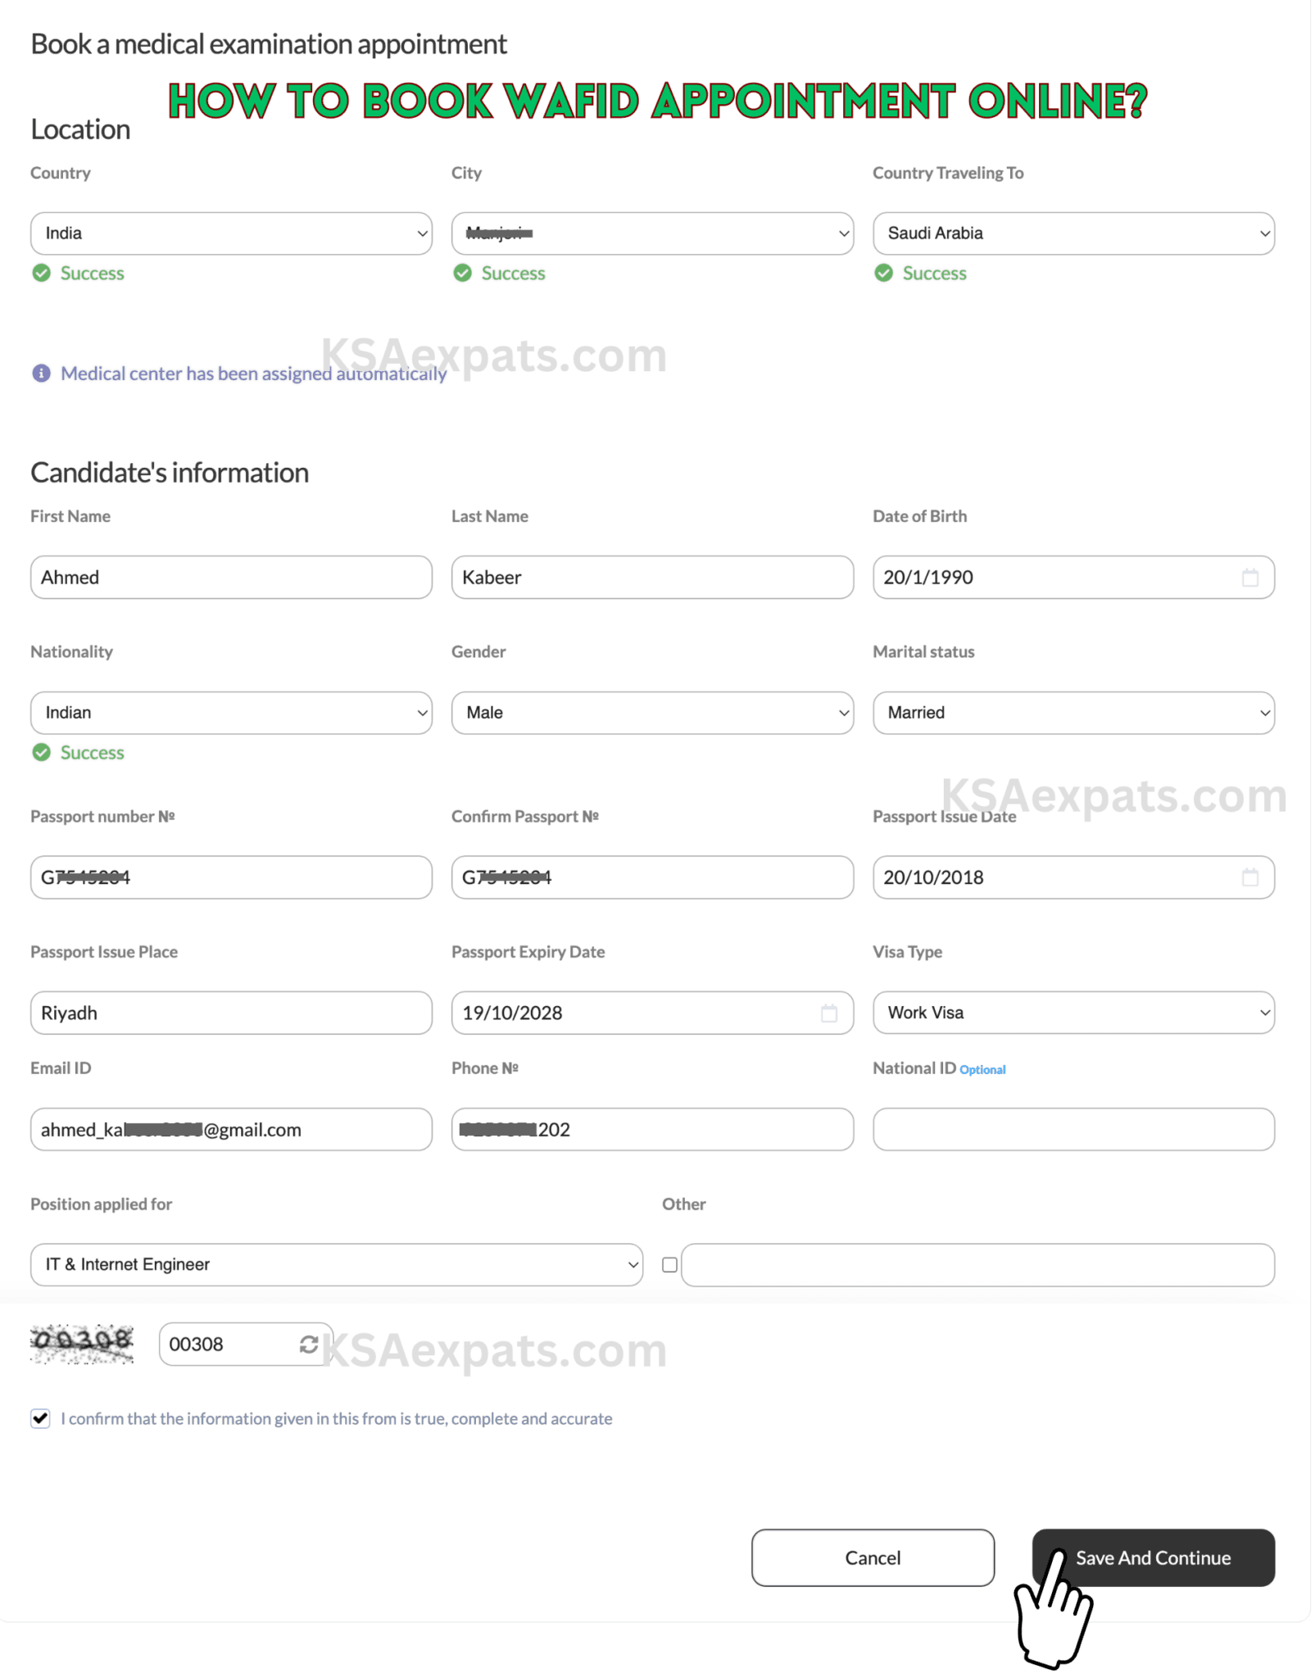
Task: Refresh the captcha code
Action: pos(309,1344)
